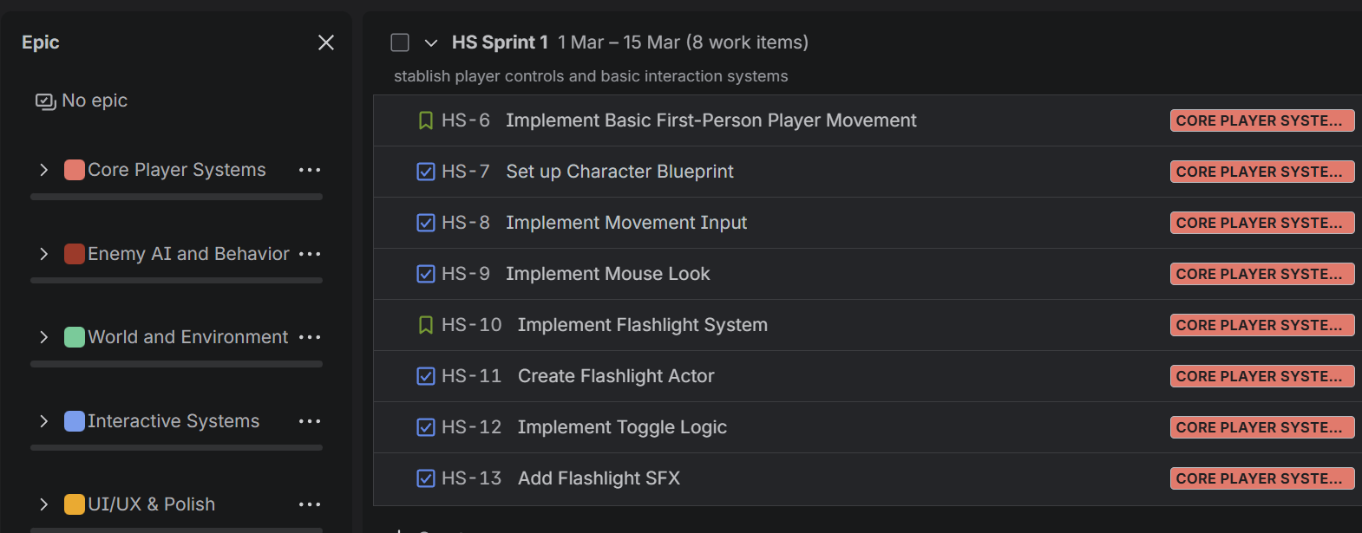Select the HS Sprint 1 checkbox
The image size is (1362, 533).
point(400,42)
